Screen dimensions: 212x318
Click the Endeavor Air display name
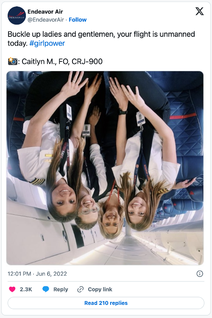tap(45, 11)
